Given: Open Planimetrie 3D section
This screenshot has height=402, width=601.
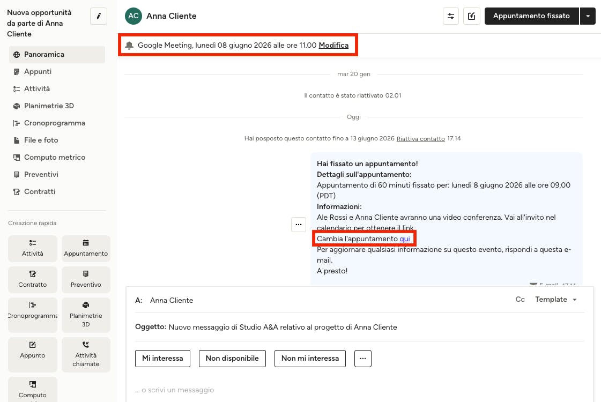Looking at the screenshot, I should click(57, 106).
